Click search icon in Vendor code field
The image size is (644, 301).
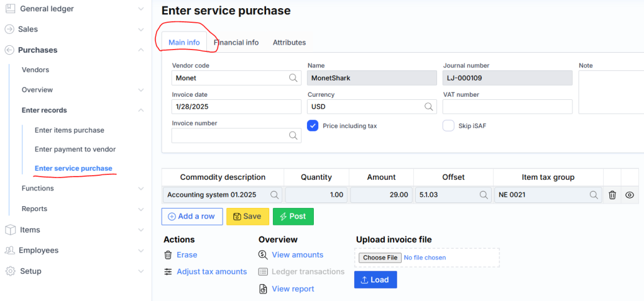point(293,78)
